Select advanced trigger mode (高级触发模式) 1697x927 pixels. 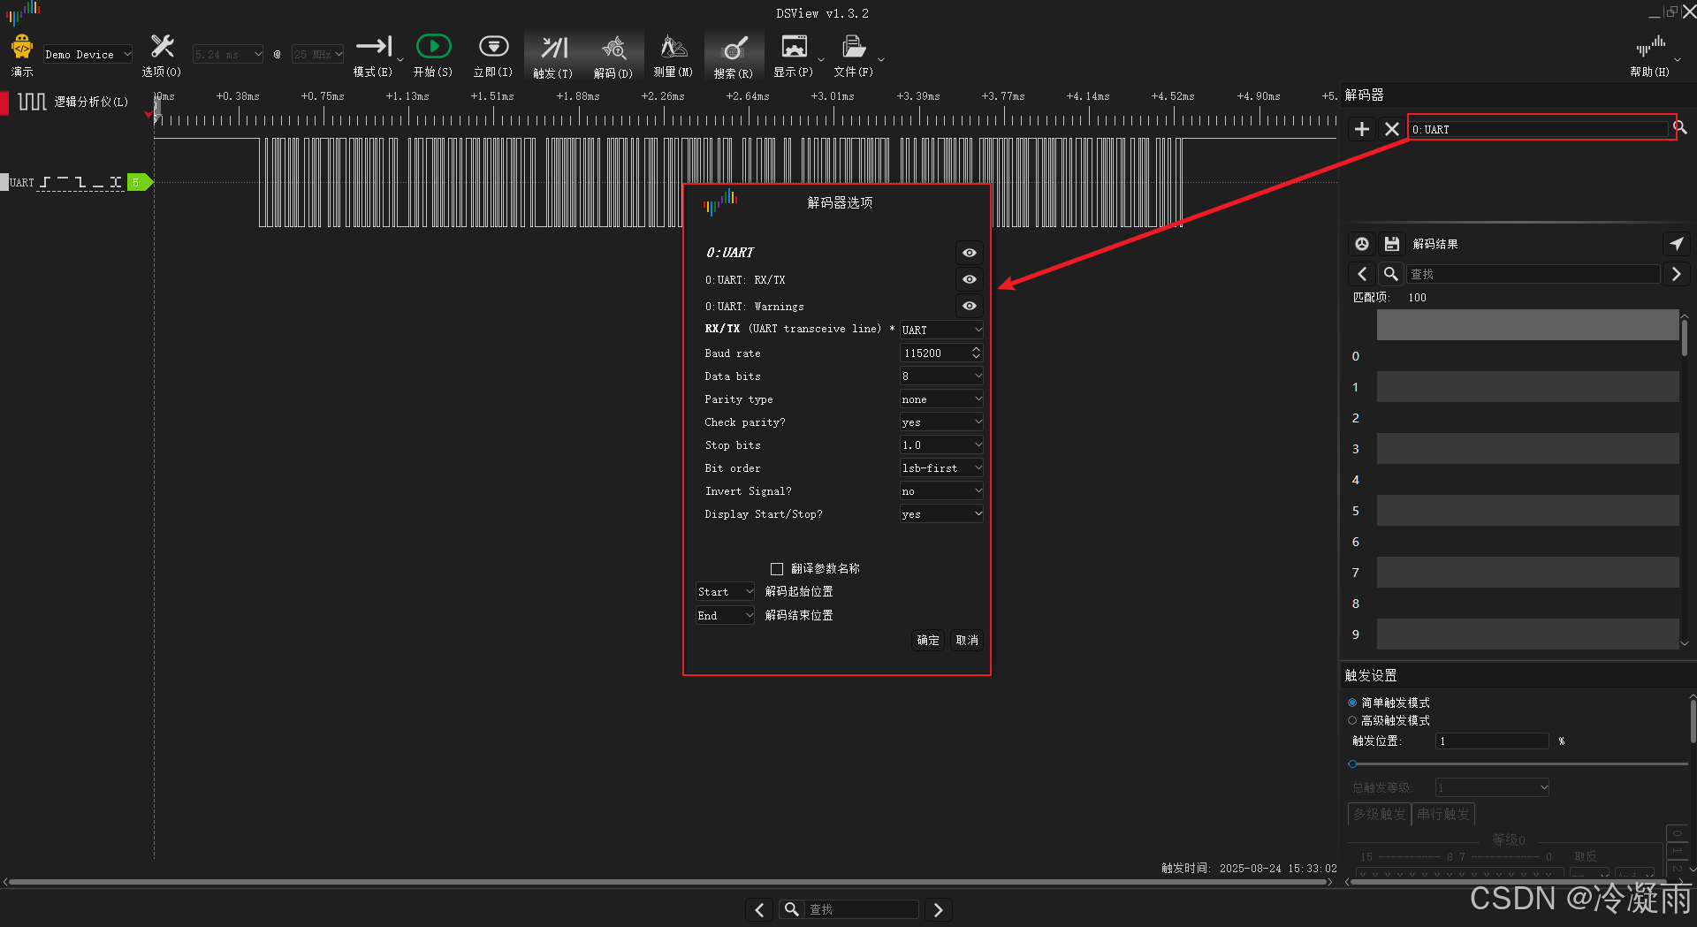point(1352,720)
